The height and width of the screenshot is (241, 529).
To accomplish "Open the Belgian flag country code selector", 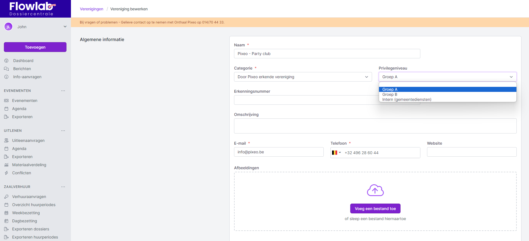I will coord(336,153).
